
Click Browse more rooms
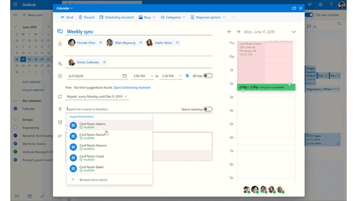click(x=93, y=180)
